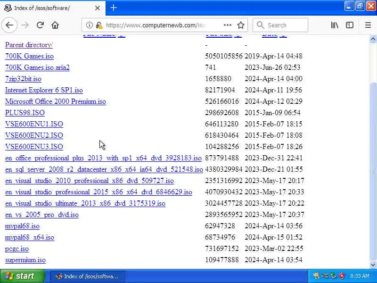Open en_visual_studio_professional_2015 iso link

(98, 192)
